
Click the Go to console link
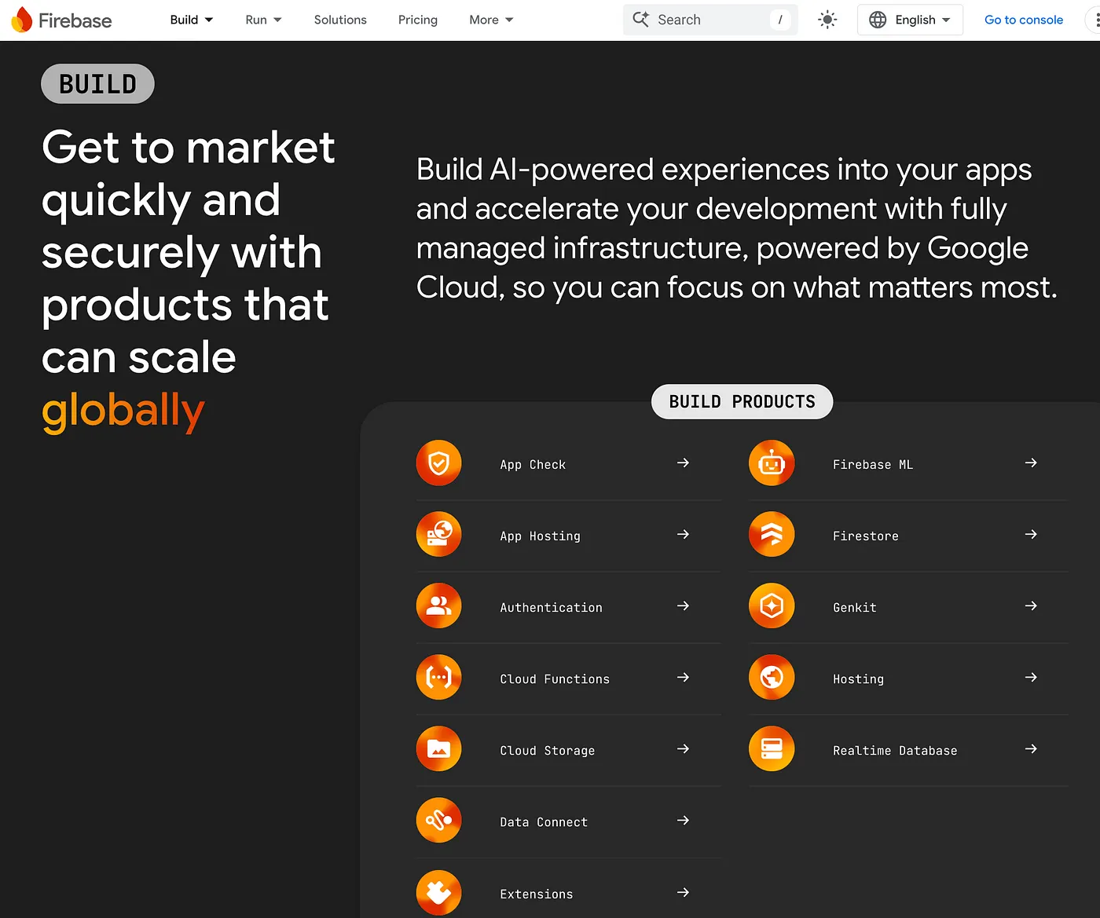point(1024,20)
